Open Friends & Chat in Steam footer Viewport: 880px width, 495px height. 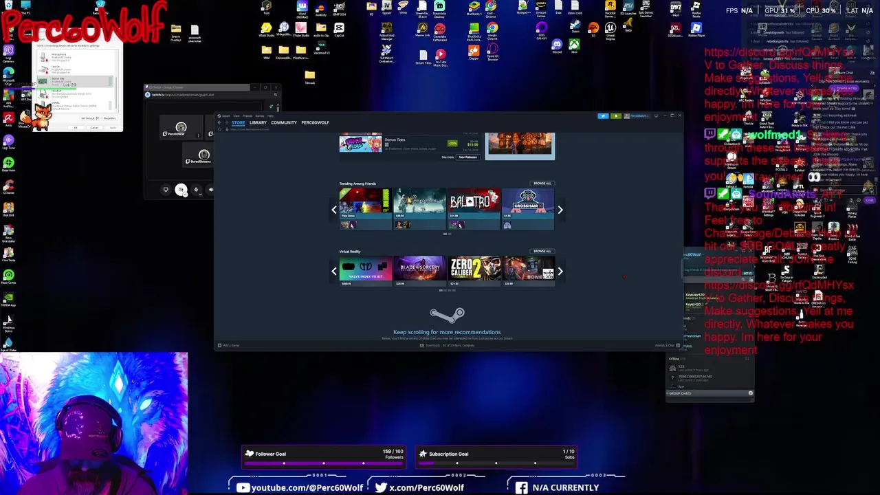pos(666,345)
